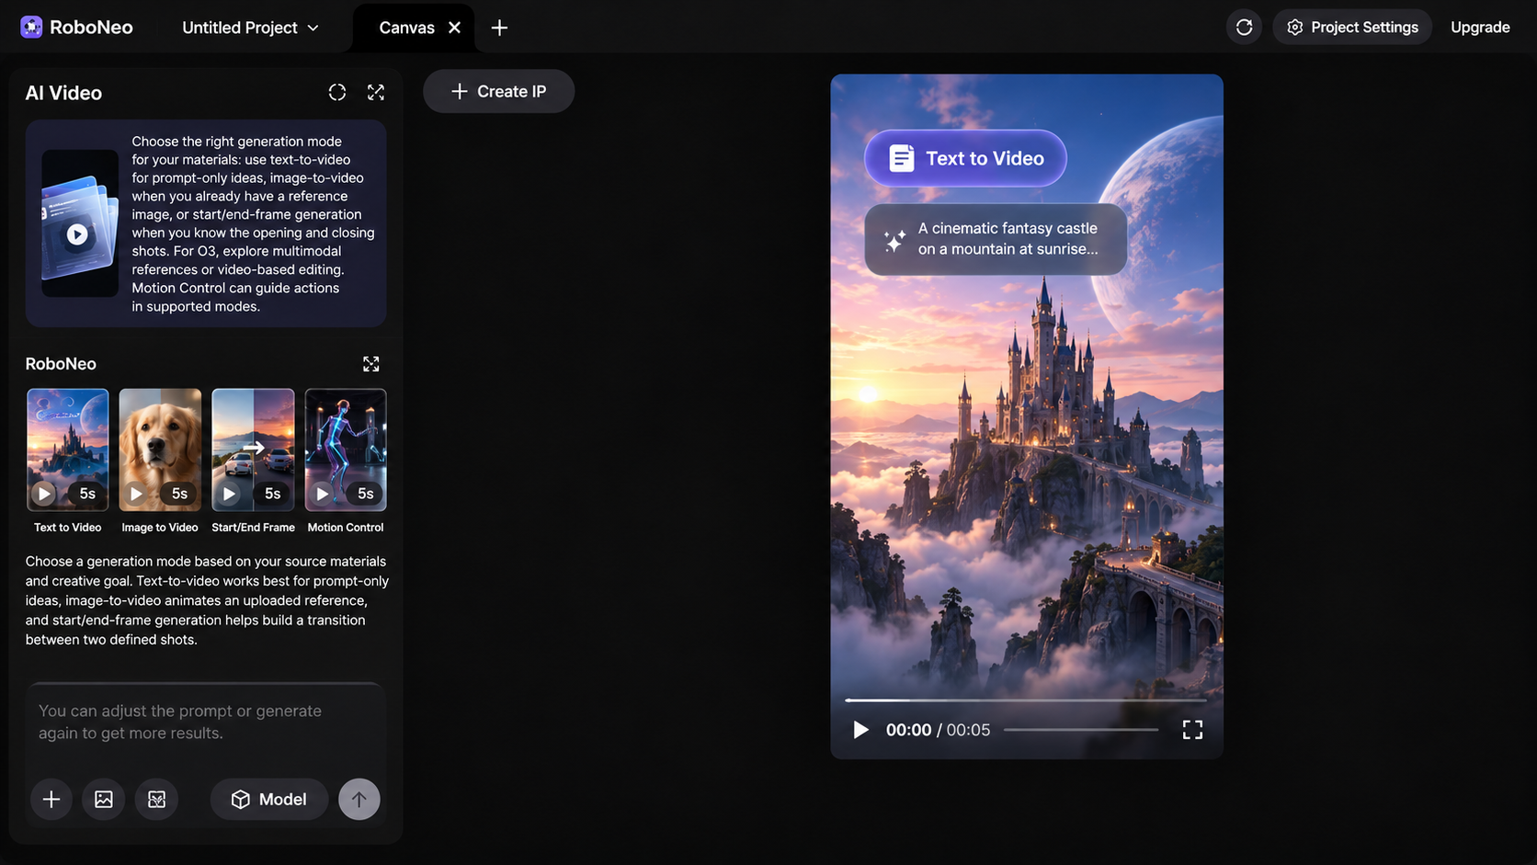Switch to the Canvas tab

point(406,28)
